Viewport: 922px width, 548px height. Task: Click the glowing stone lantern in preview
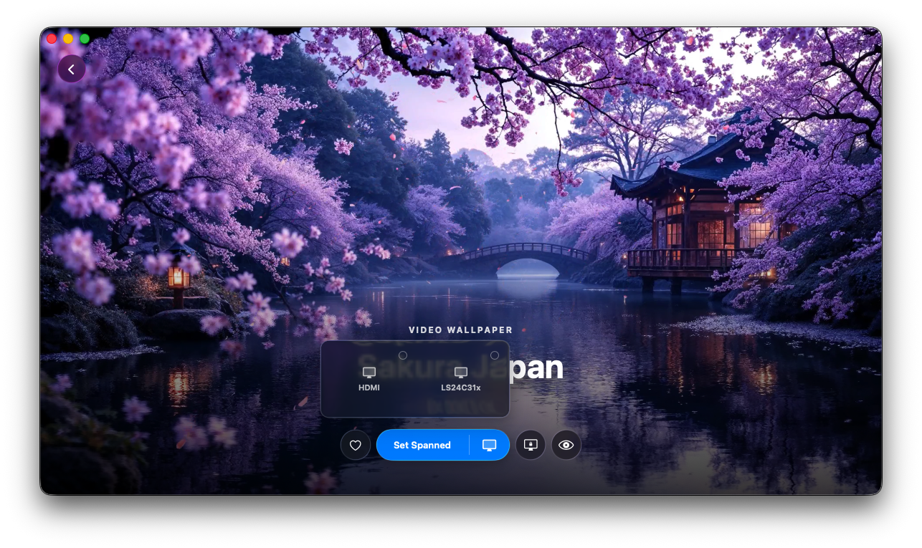179,276
